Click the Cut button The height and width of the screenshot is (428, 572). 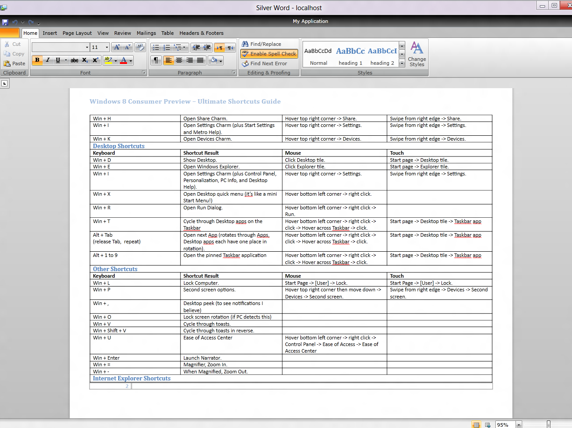pos(12,44)
